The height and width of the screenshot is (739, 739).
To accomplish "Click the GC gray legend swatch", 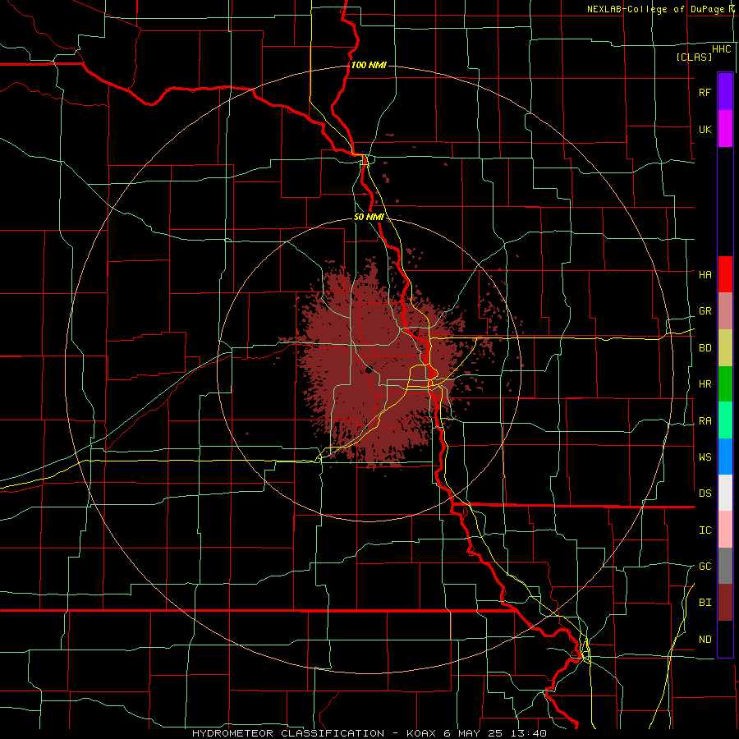I will (725, 566).
